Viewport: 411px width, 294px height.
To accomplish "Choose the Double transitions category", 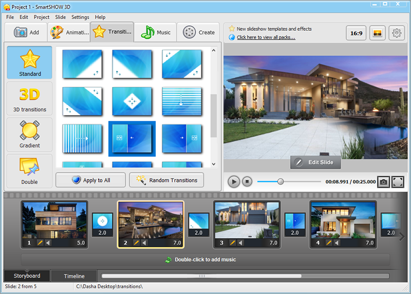I will (x=30, y=171).
